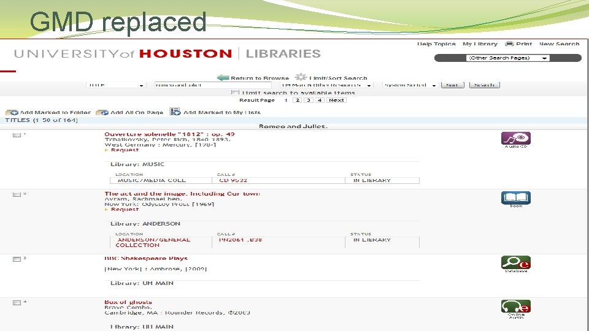The height and width of the screenshot is (331, 589).
Task: Mark checkbox for Ouverture solenelle 1812
Action: (x=17, y=135)
